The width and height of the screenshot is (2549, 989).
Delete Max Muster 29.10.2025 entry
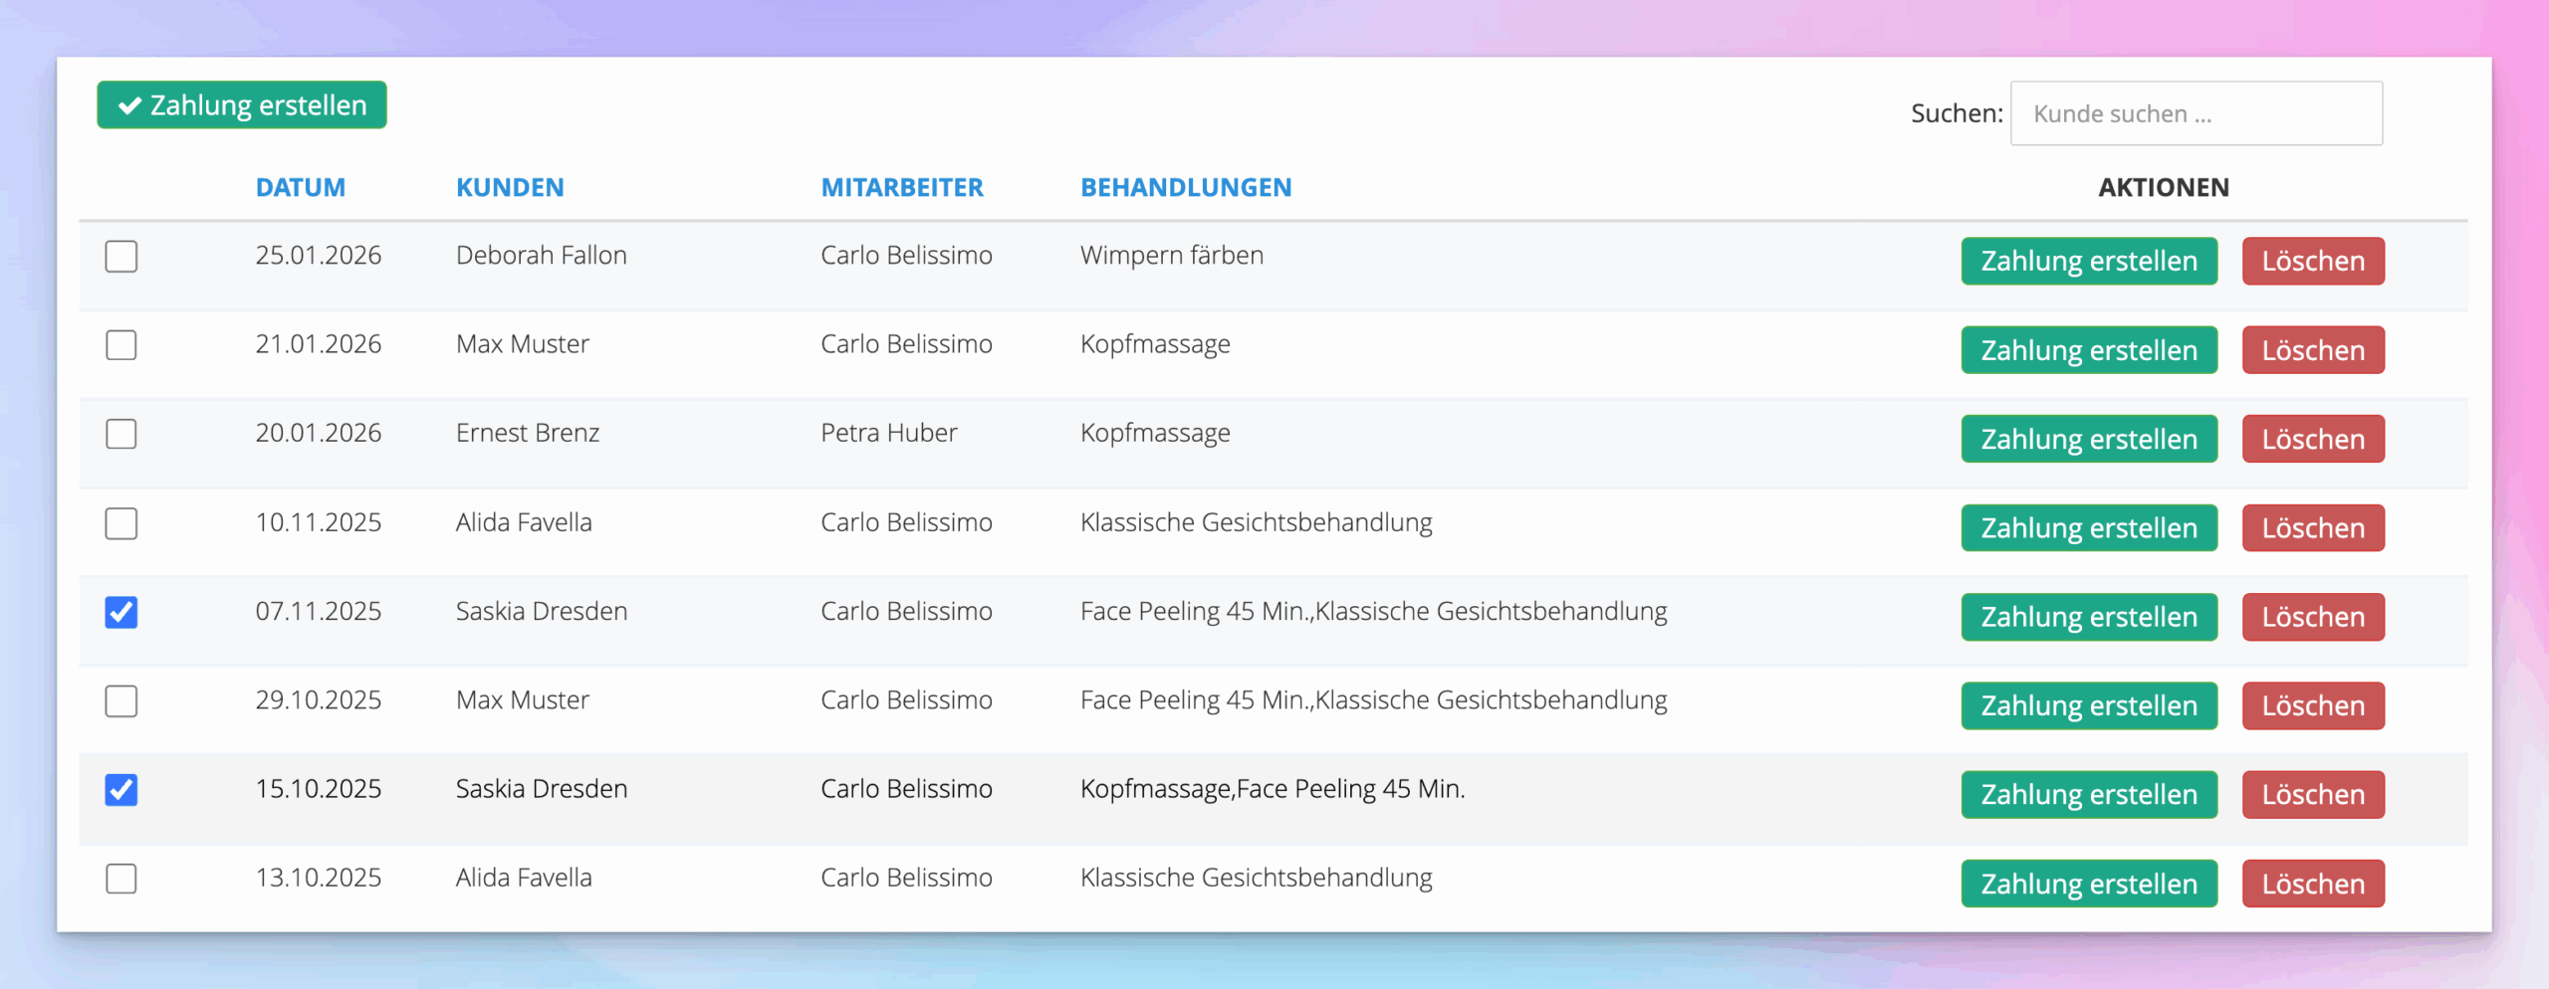coord(2312,705)
